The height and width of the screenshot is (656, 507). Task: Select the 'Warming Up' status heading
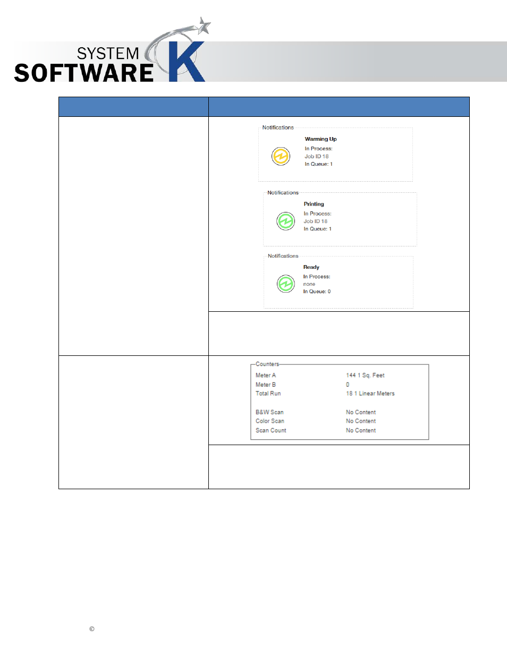tap(320, 139)
